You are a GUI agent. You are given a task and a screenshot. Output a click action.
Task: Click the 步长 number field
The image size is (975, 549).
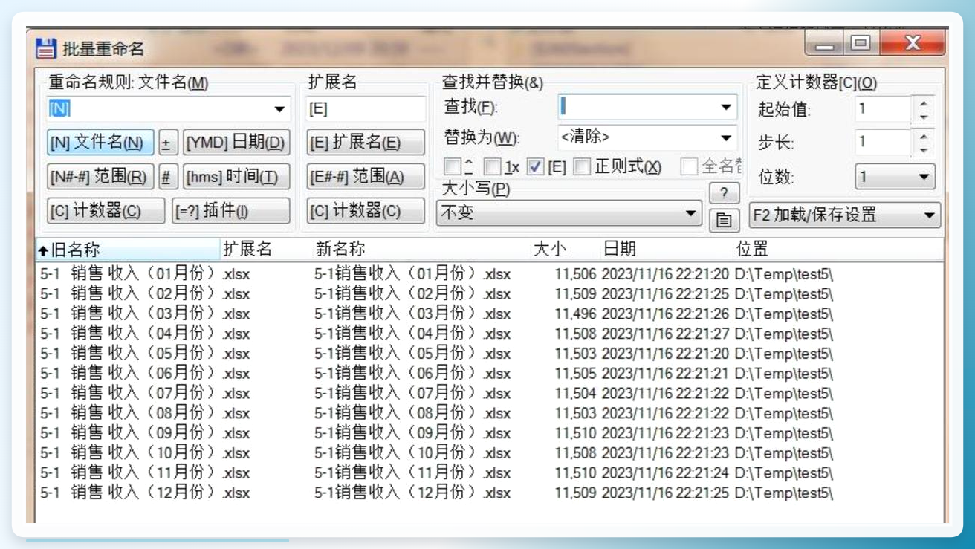click(x=884, y=142)
